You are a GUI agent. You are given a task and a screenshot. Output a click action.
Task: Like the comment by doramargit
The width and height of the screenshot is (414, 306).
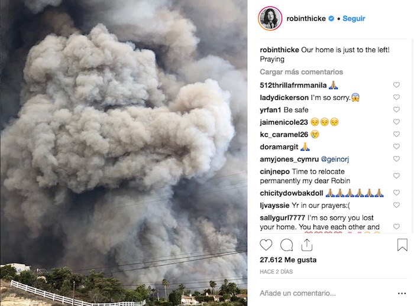click(396, 147)
